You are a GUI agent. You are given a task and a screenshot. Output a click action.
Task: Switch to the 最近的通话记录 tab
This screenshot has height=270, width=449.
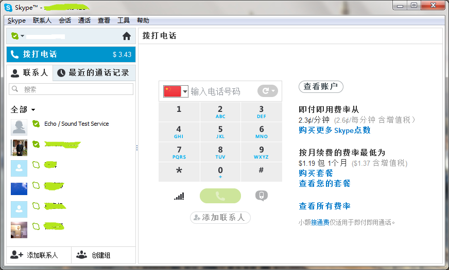94,73
